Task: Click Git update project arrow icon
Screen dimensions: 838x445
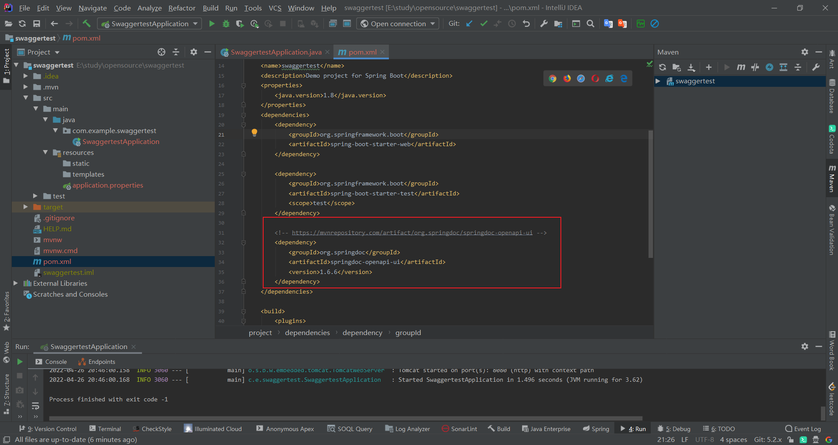Action: (x=469, y=24)
